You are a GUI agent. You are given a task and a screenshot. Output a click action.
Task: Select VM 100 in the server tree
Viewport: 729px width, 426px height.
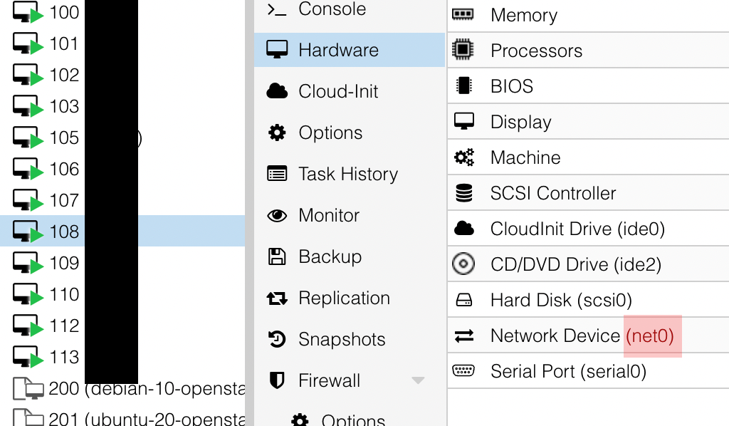coord(64,12)
